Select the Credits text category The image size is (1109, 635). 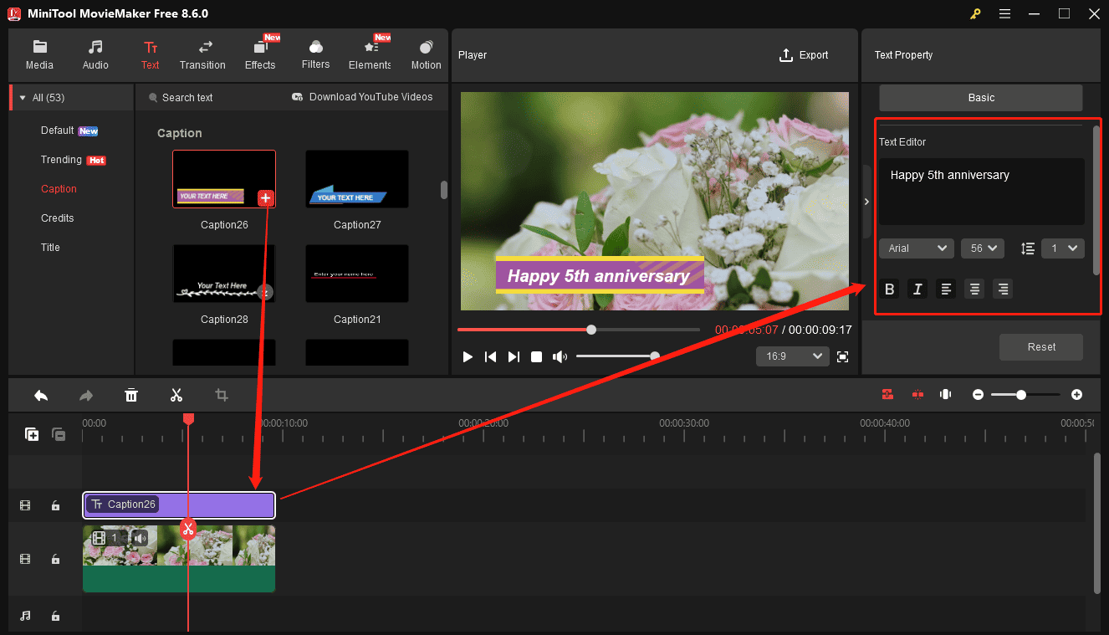[58, 218]
